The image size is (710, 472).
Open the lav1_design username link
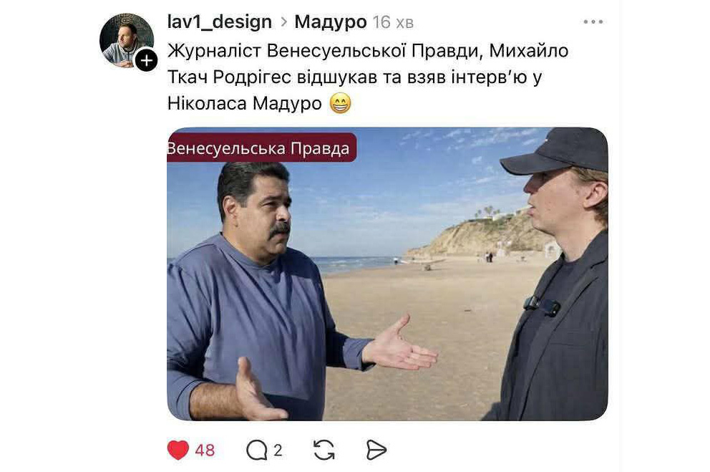coord(220,21)
